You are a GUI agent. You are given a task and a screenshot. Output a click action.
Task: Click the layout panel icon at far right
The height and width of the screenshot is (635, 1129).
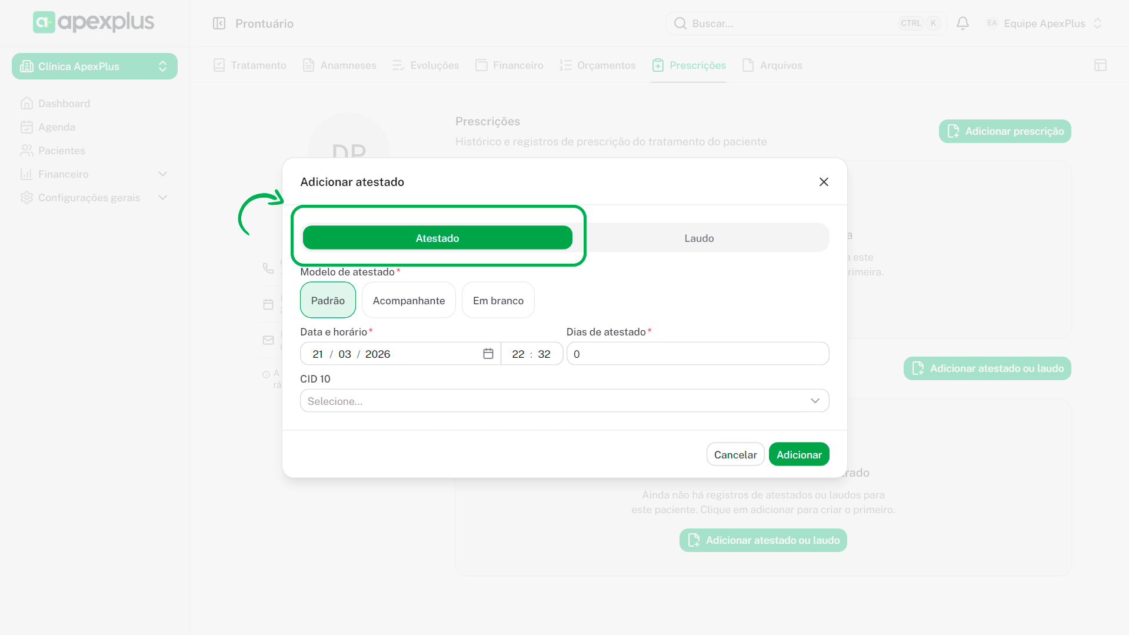(x=1100, y=65)
